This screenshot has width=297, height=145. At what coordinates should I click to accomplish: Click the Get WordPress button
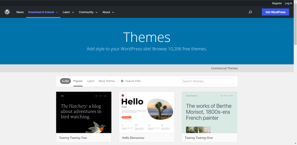click(x=276, y=12)
